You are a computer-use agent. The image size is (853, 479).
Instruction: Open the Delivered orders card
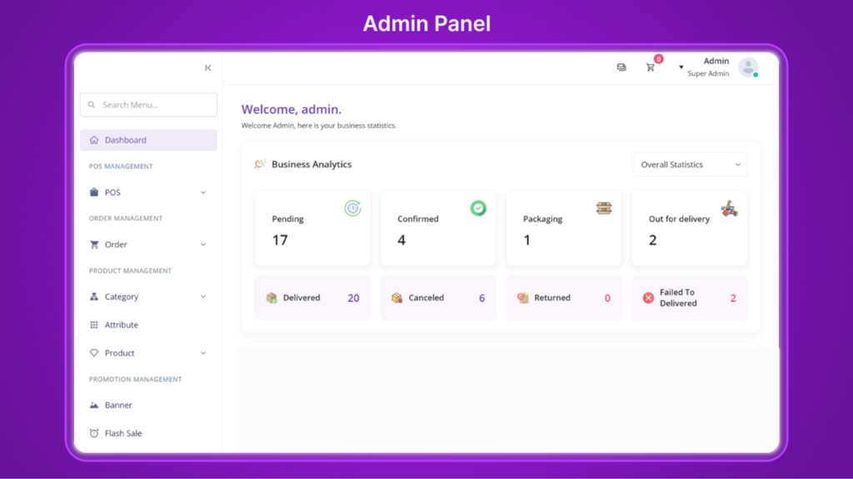coord(312,298)
